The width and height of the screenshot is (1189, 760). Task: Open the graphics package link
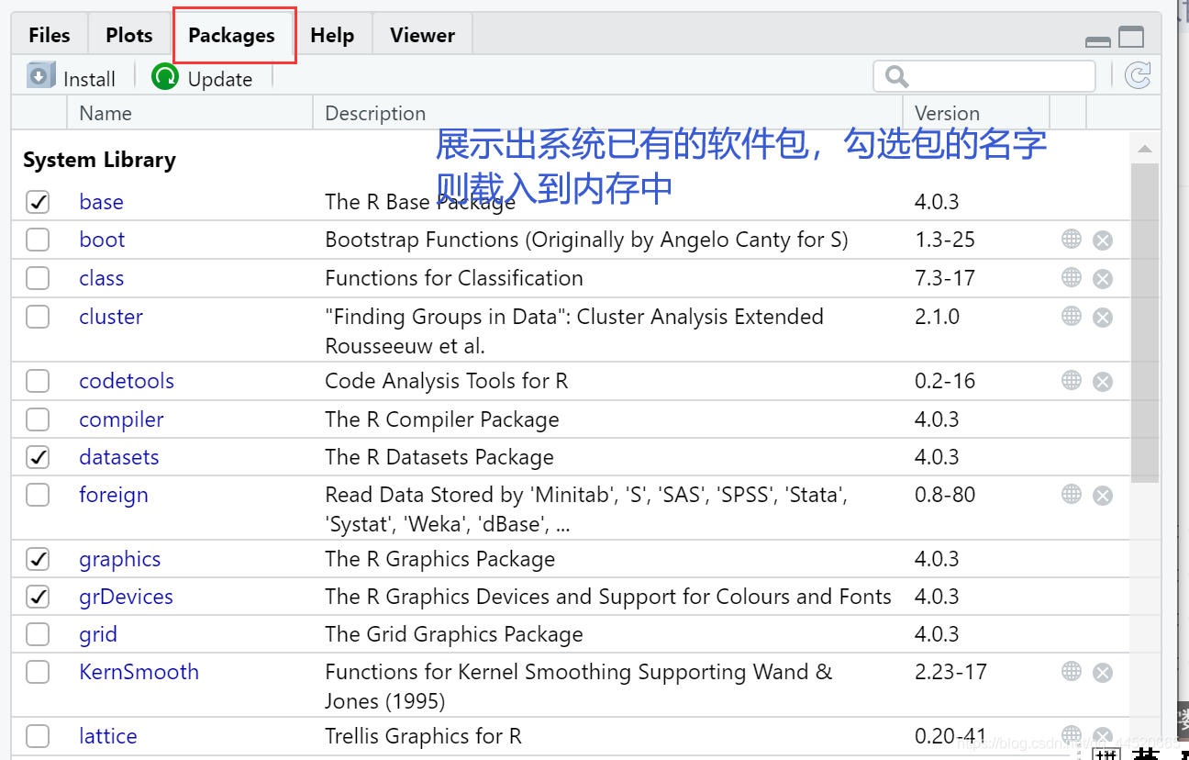120,559
